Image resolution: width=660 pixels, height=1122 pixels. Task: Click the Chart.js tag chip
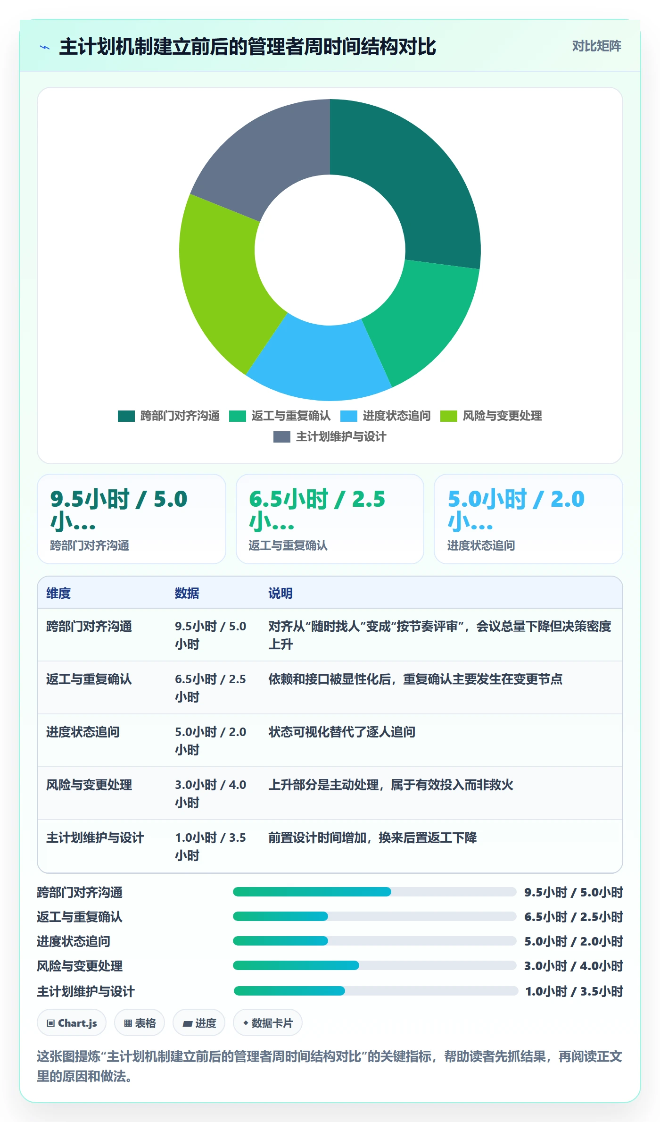(x=72, y=1023)
